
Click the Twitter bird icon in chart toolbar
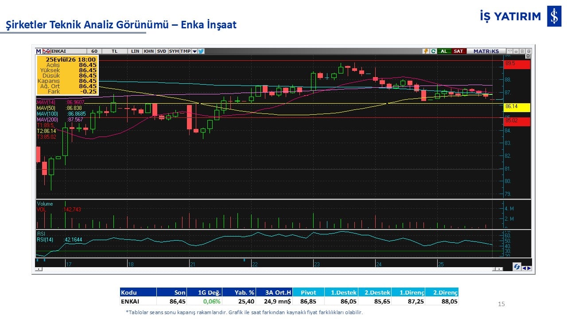(201, 51)
